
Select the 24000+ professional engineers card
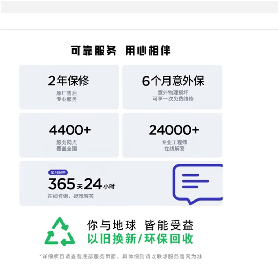point(172,135)
